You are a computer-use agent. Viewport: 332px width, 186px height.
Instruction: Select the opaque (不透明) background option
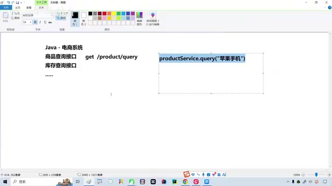pyautogui.click(x=62, y=13)
